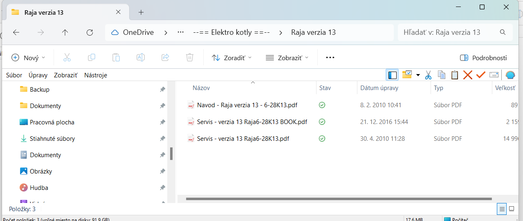
Task: Unpin icon beside Backup in sidebar
Action: pyautogui.click(x=162, y=89)
